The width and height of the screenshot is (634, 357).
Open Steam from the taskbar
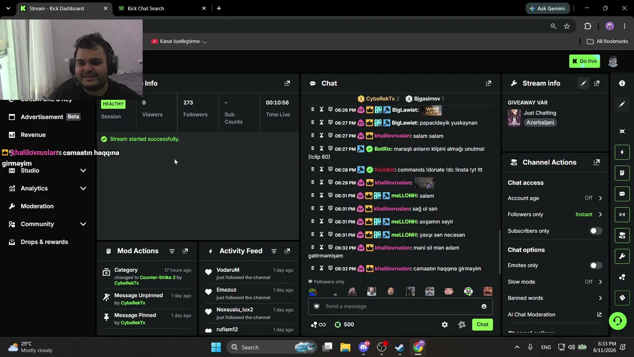[x=400, y=347]
